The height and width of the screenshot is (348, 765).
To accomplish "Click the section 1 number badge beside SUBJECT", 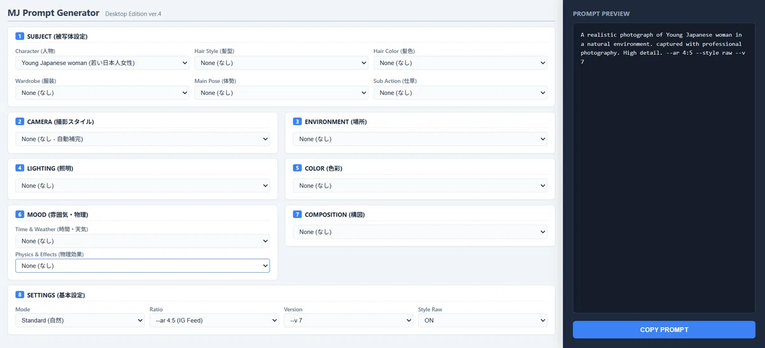I will [20, 36].
